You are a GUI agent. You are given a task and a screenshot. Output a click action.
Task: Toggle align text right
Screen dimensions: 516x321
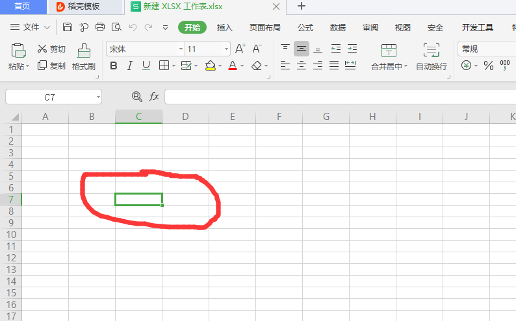(x=318, y=65)
